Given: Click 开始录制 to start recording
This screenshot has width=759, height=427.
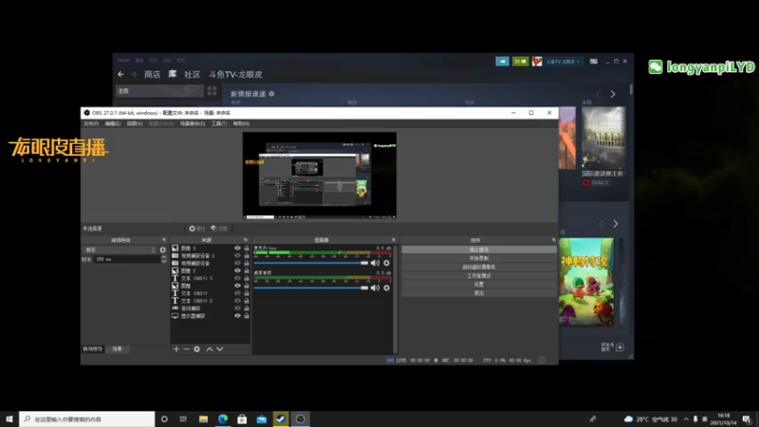Looking at the screenshot, I should [479, 258].
